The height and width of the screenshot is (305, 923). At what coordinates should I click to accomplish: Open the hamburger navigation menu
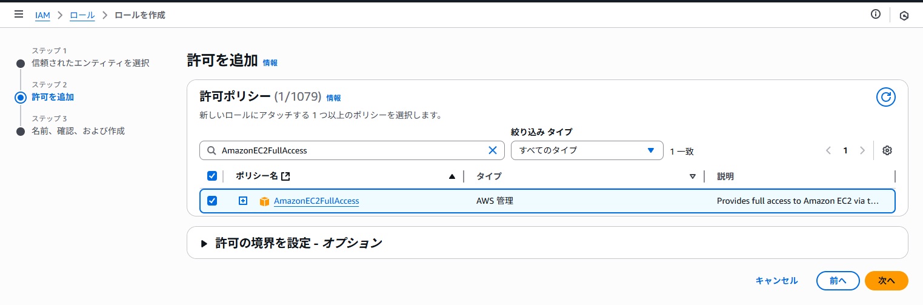[x=19, y=15]
